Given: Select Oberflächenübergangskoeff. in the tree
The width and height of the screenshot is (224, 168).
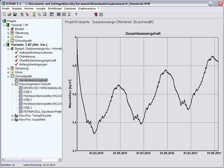Looking at the screenshot, I should [38, 60].
